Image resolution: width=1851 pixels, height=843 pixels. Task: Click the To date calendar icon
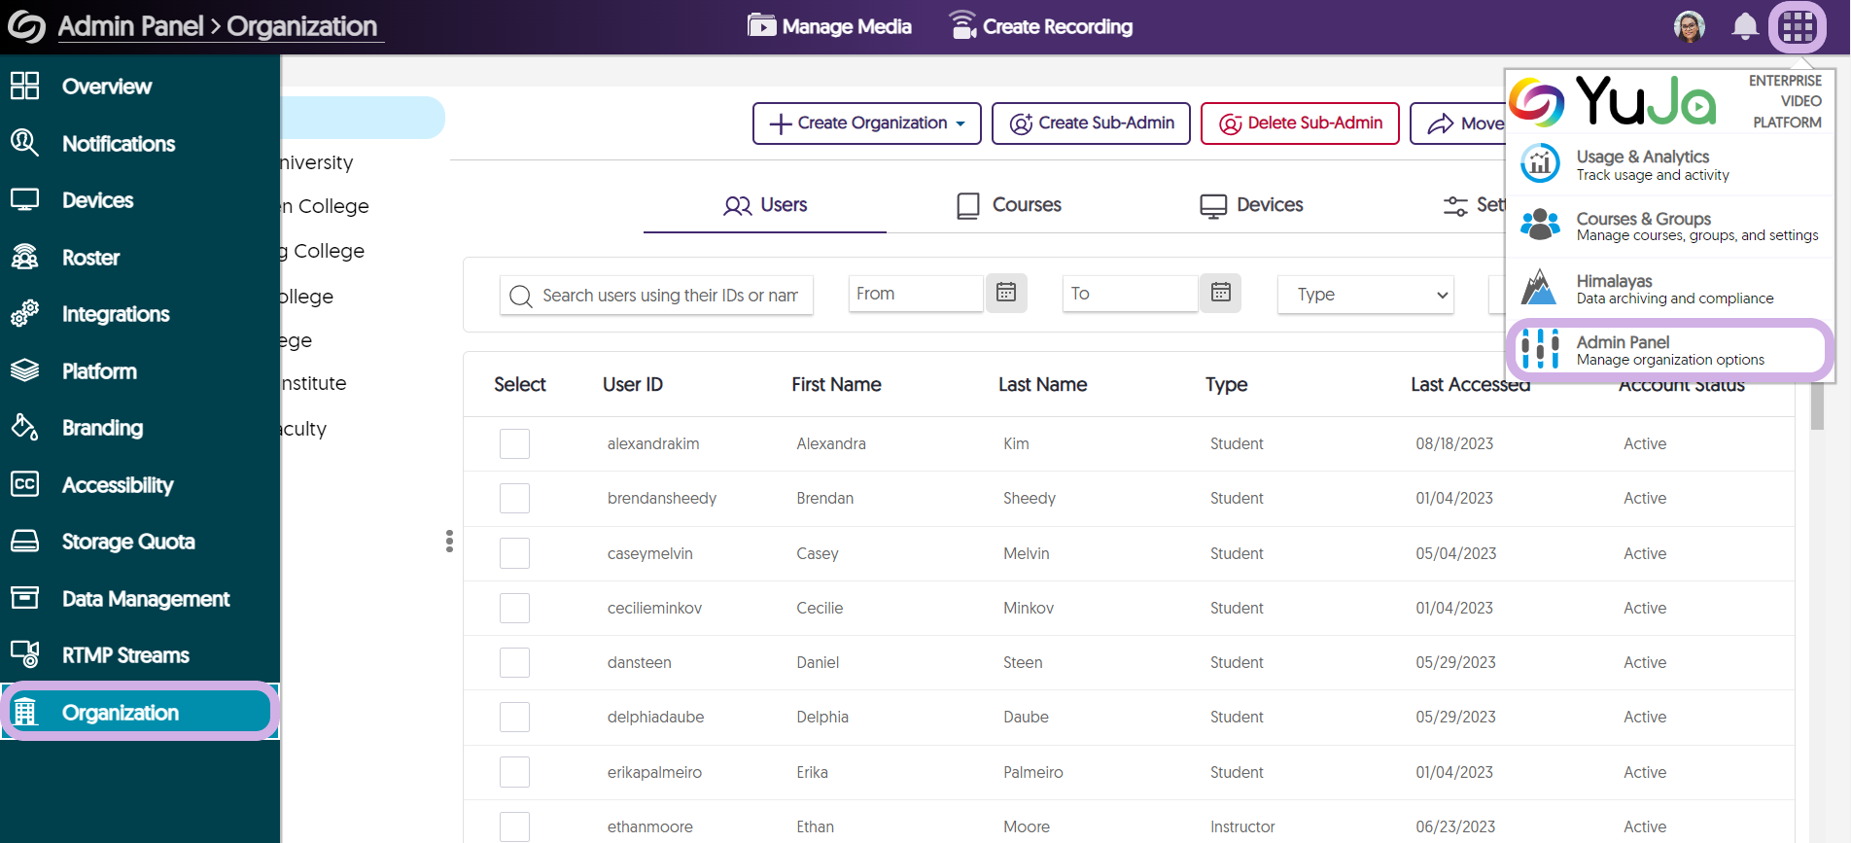click(1221, 293)
